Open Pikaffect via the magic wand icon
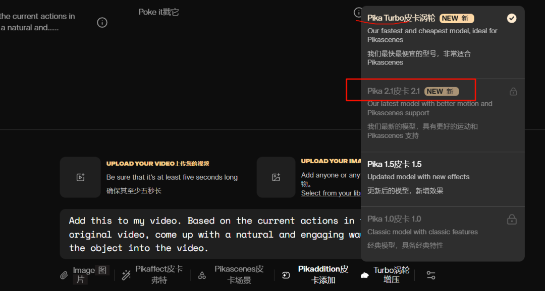 [126, 275]
